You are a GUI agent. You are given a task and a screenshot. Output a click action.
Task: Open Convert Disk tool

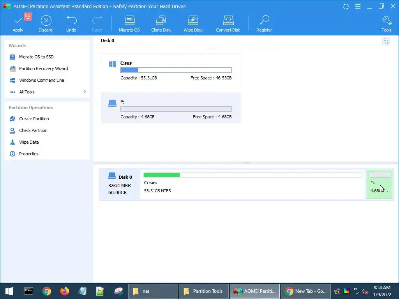[228, 24]
